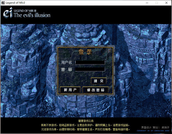Click the "LEGEND OF MIR III" small header text
172x134 pixels.
[26, 10]
